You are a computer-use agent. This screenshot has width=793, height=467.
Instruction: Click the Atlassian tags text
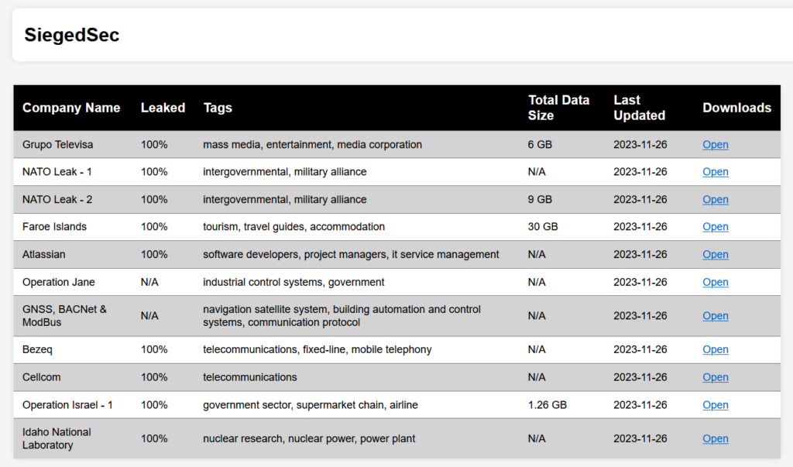[351, 255]
